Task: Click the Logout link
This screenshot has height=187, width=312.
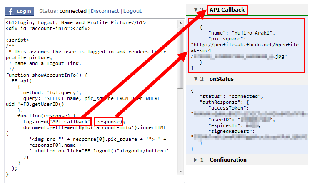Action: 132,11
